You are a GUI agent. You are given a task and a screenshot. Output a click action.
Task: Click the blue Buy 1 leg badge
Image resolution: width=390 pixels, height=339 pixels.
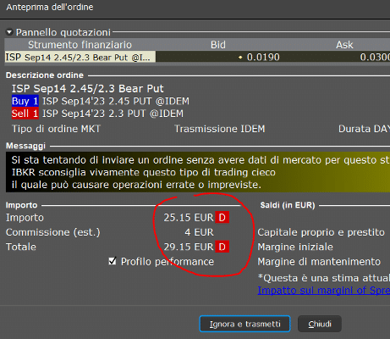pos(25,101)
